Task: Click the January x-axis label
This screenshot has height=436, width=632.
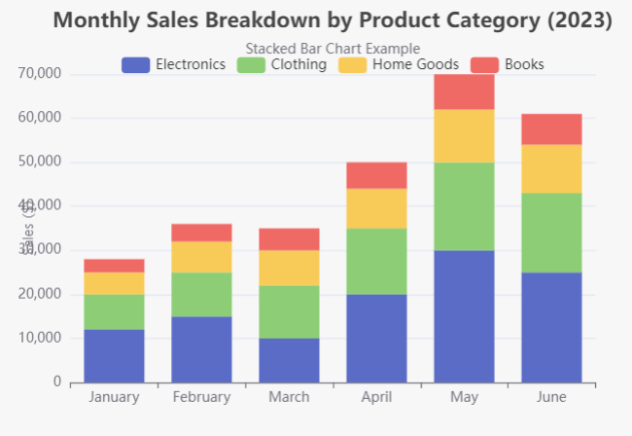Action: tap(114, 397)
